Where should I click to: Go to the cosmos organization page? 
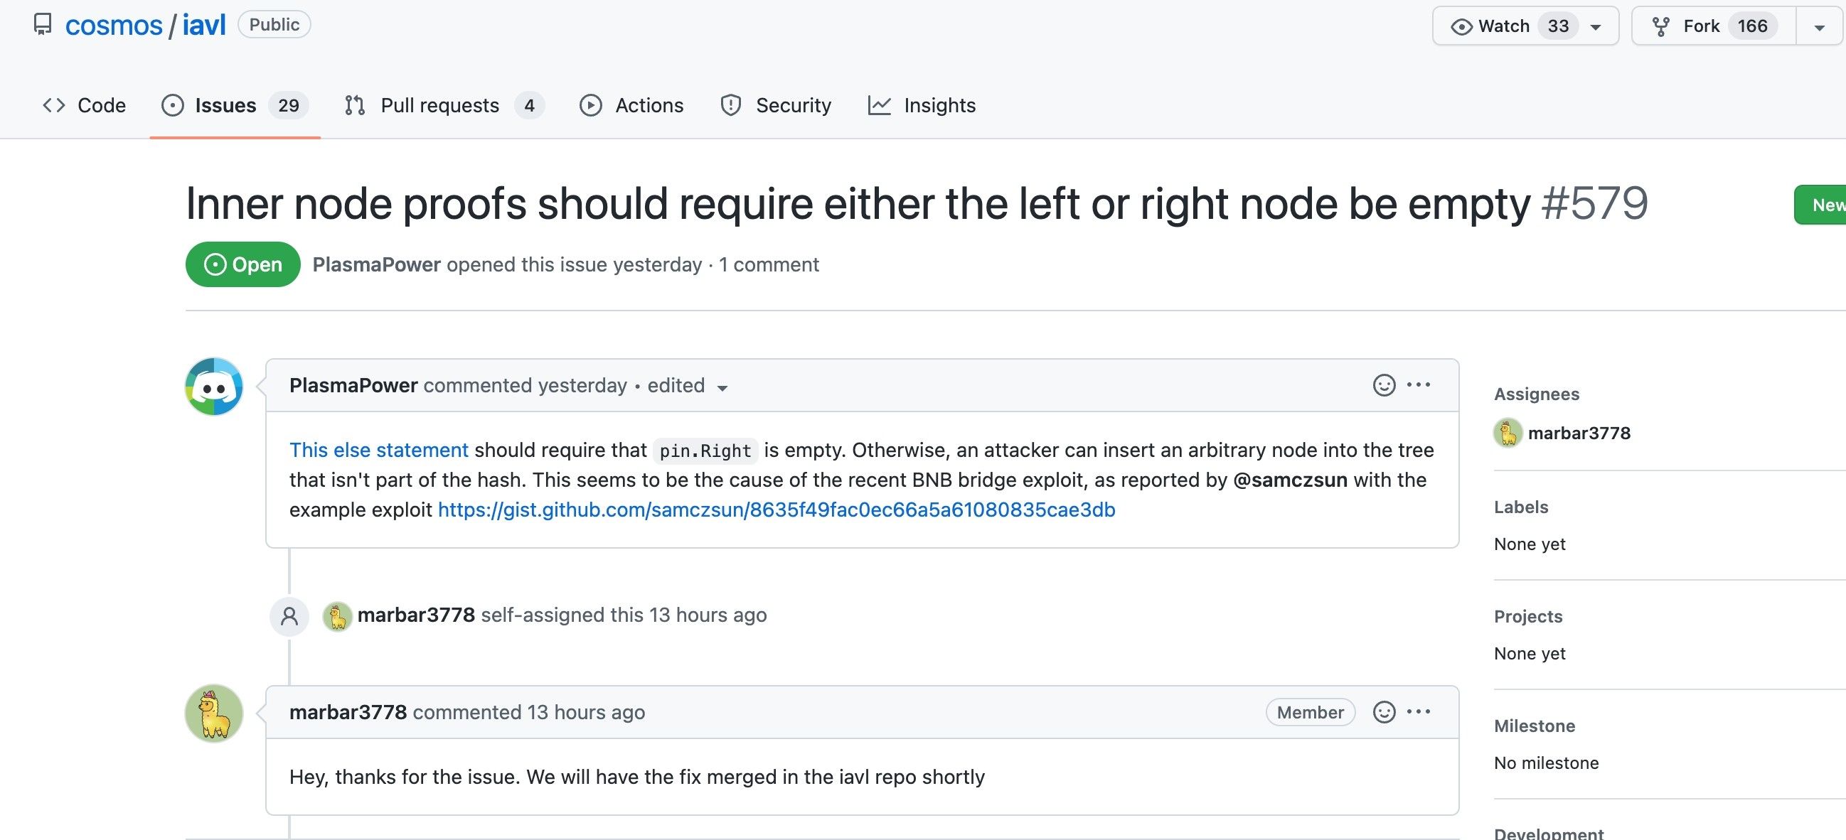click(x=114, y=25)
